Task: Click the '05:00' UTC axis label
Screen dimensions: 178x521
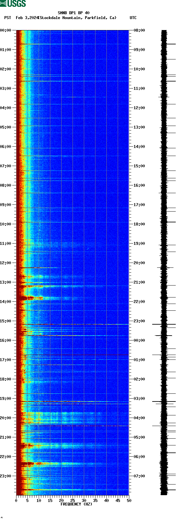Action: pyautogui.click(x=139, y=437)
